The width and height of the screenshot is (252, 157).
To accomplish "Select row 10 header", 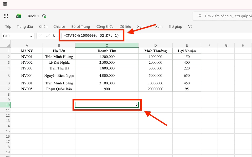I will pos(6,105).
